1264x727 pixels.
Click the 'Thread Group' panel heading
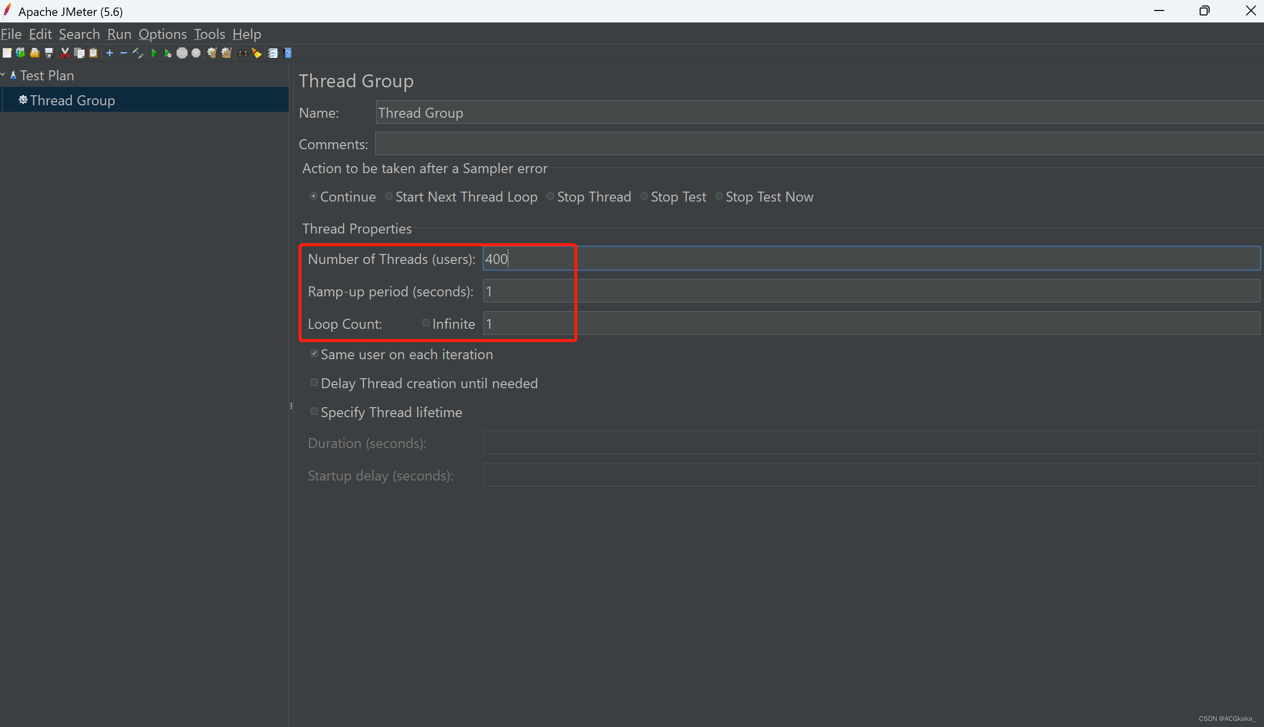(x=356, y=81)
